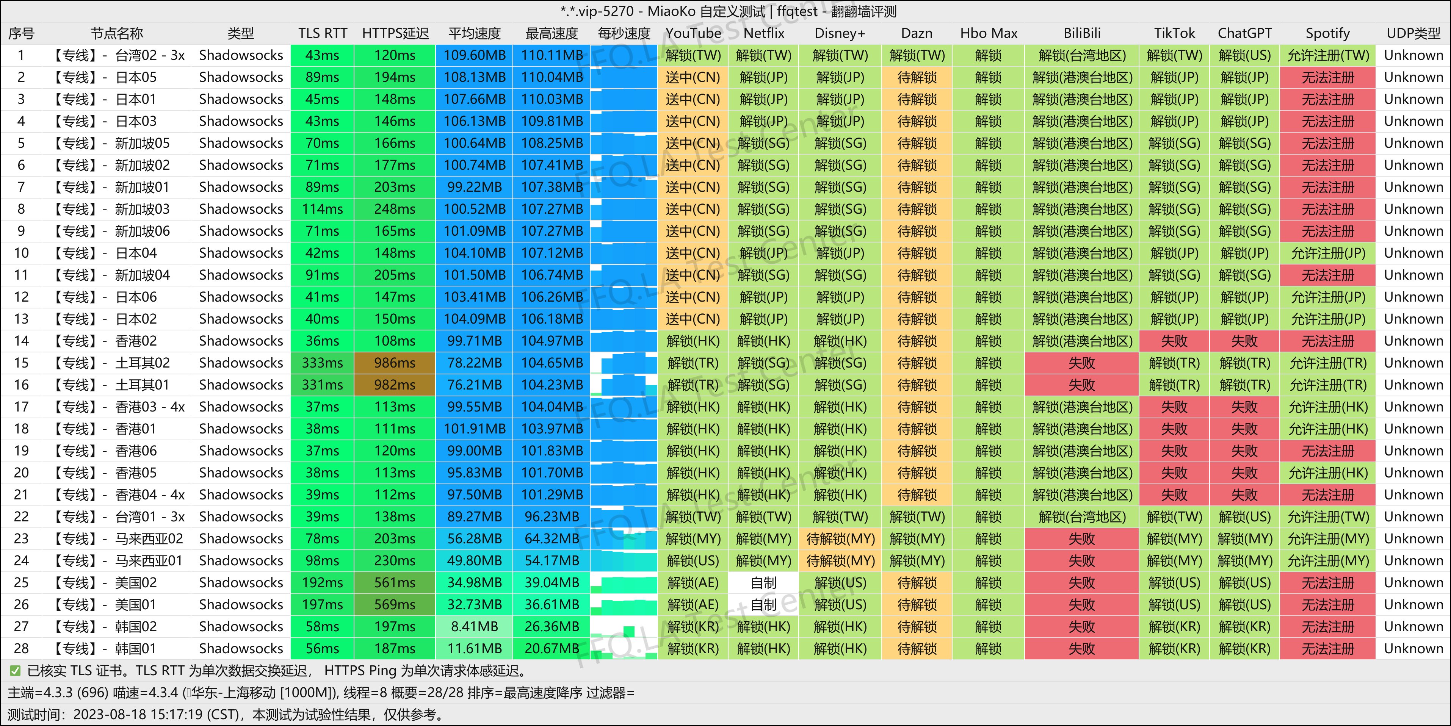This screenshot has height=726, width=1451.
Task: Click the 986ms HTTPS latency cell
Action: tap(395, 363)
